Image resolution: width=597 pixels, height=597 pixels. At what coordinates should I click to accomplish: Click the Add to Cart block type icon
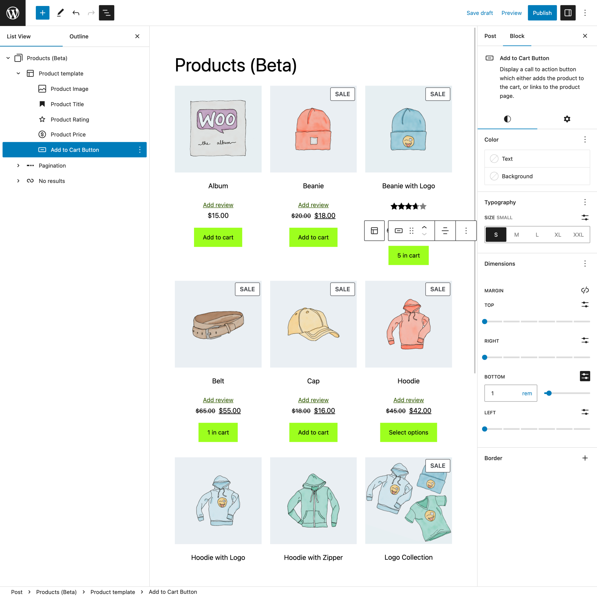point(398,230)
